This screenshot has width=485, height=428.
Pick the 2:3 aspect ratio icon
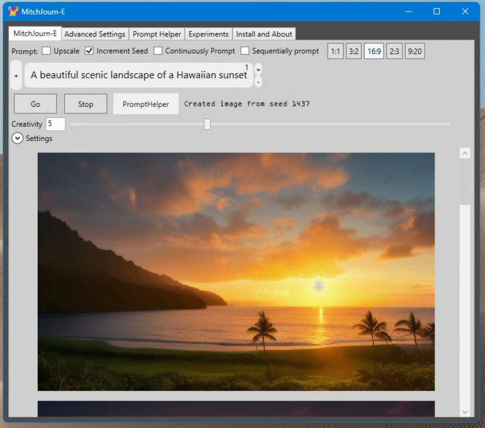tap(394, 51)
